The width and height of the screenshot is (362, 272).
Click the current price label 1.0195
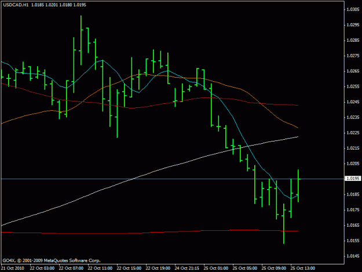coord(353,179)
